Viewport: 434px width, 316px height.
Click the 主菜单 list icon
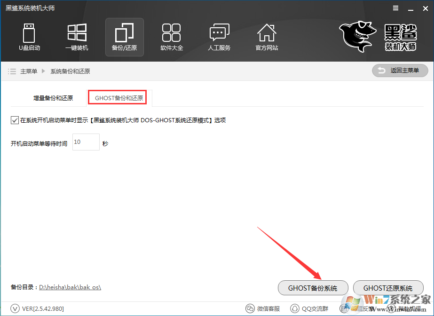[12, 71]
